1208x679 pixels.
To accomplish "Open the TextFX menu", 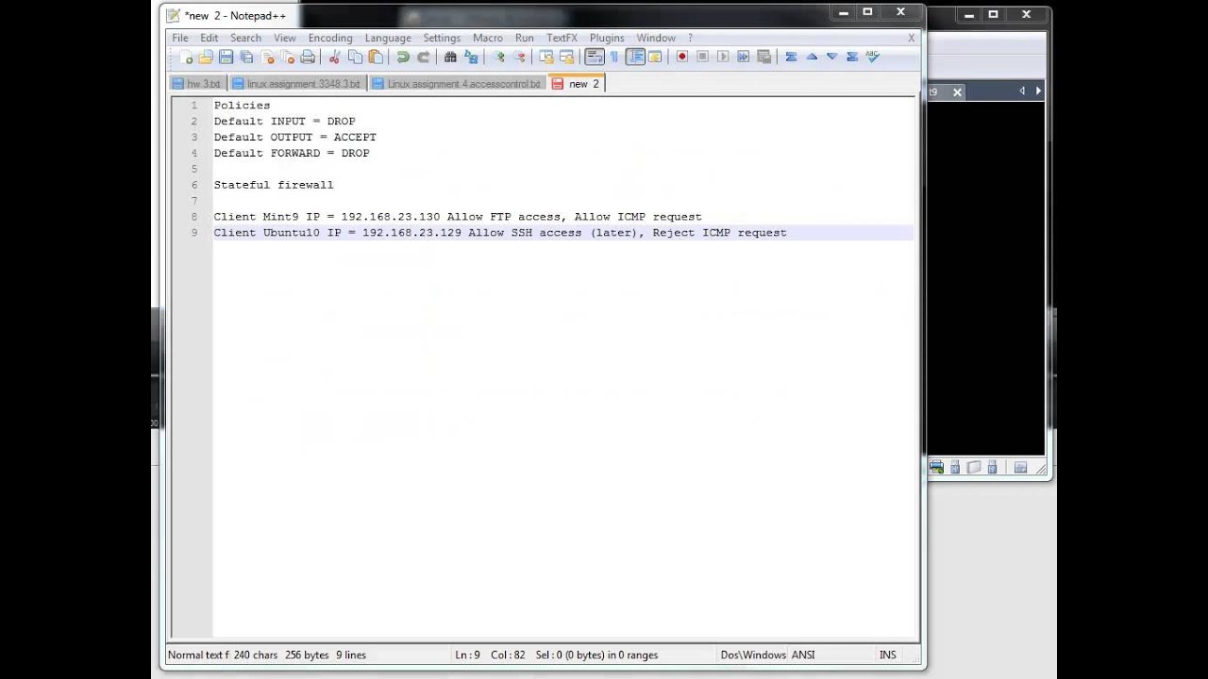I will point(562,38).
